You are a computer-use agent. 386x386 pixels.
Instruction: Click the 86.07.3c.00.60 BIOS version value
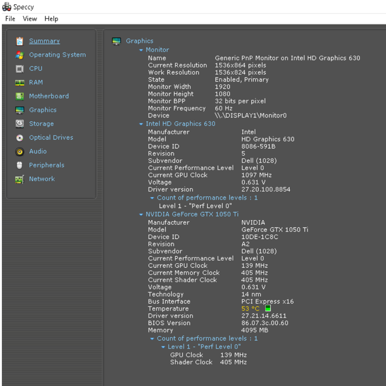[x=265, y=323]
